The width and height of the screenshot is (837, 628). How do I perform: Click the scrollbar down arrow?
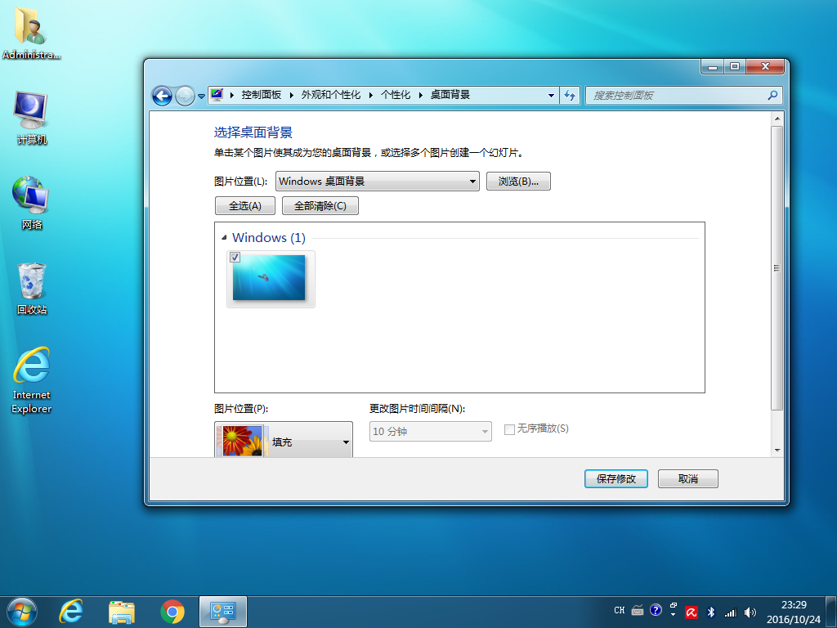[x=777, y=451]
